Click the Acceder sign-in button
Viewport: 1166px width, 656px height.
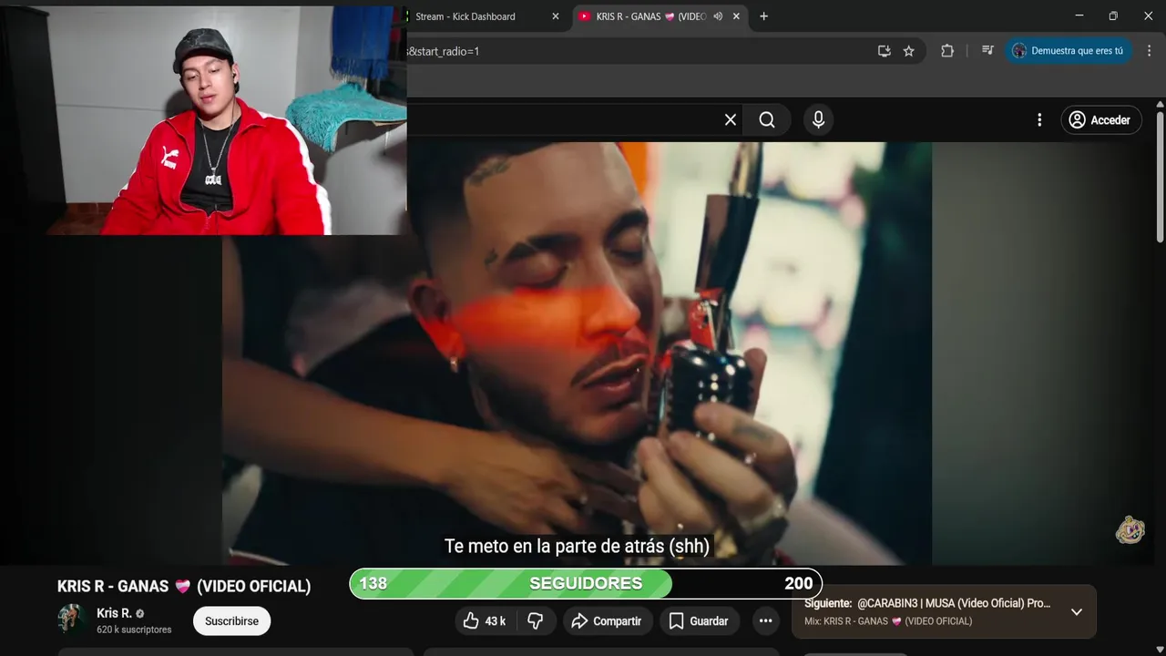(x=1100, y=119)
